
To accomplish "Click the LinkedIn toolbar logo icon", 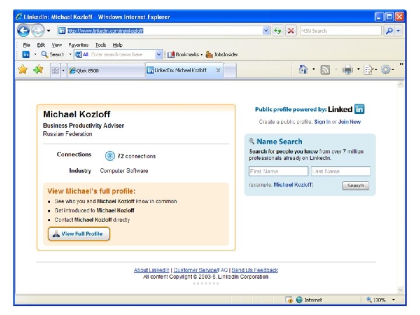I will 26,54.
